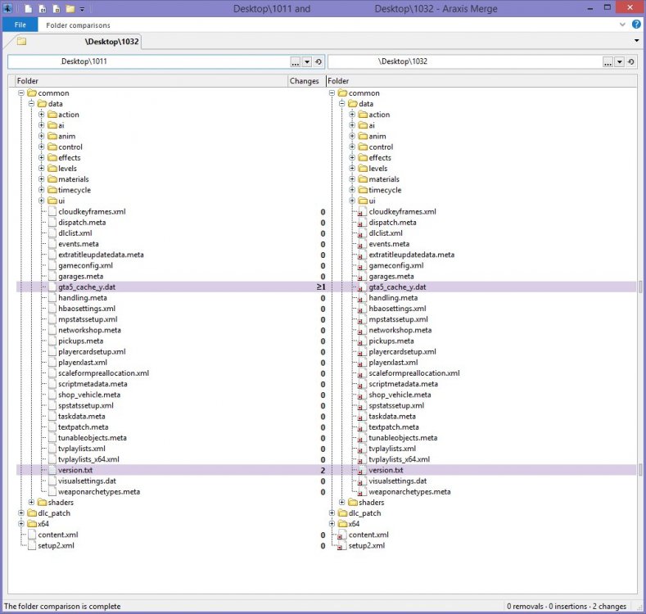Expand the left dlc_patch folder
Viewport: 646px width, 614px height.
coord(21,513)
